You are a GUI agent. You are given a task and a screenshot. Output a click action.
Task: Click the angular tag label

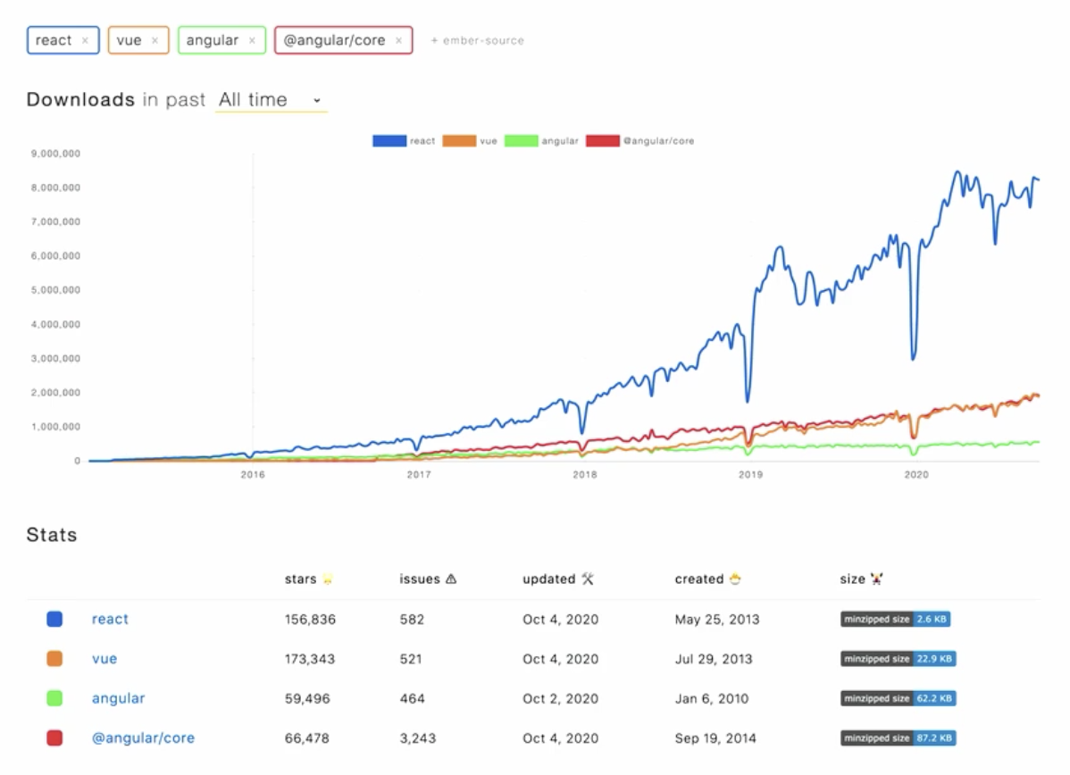click(x=213, y=41)
